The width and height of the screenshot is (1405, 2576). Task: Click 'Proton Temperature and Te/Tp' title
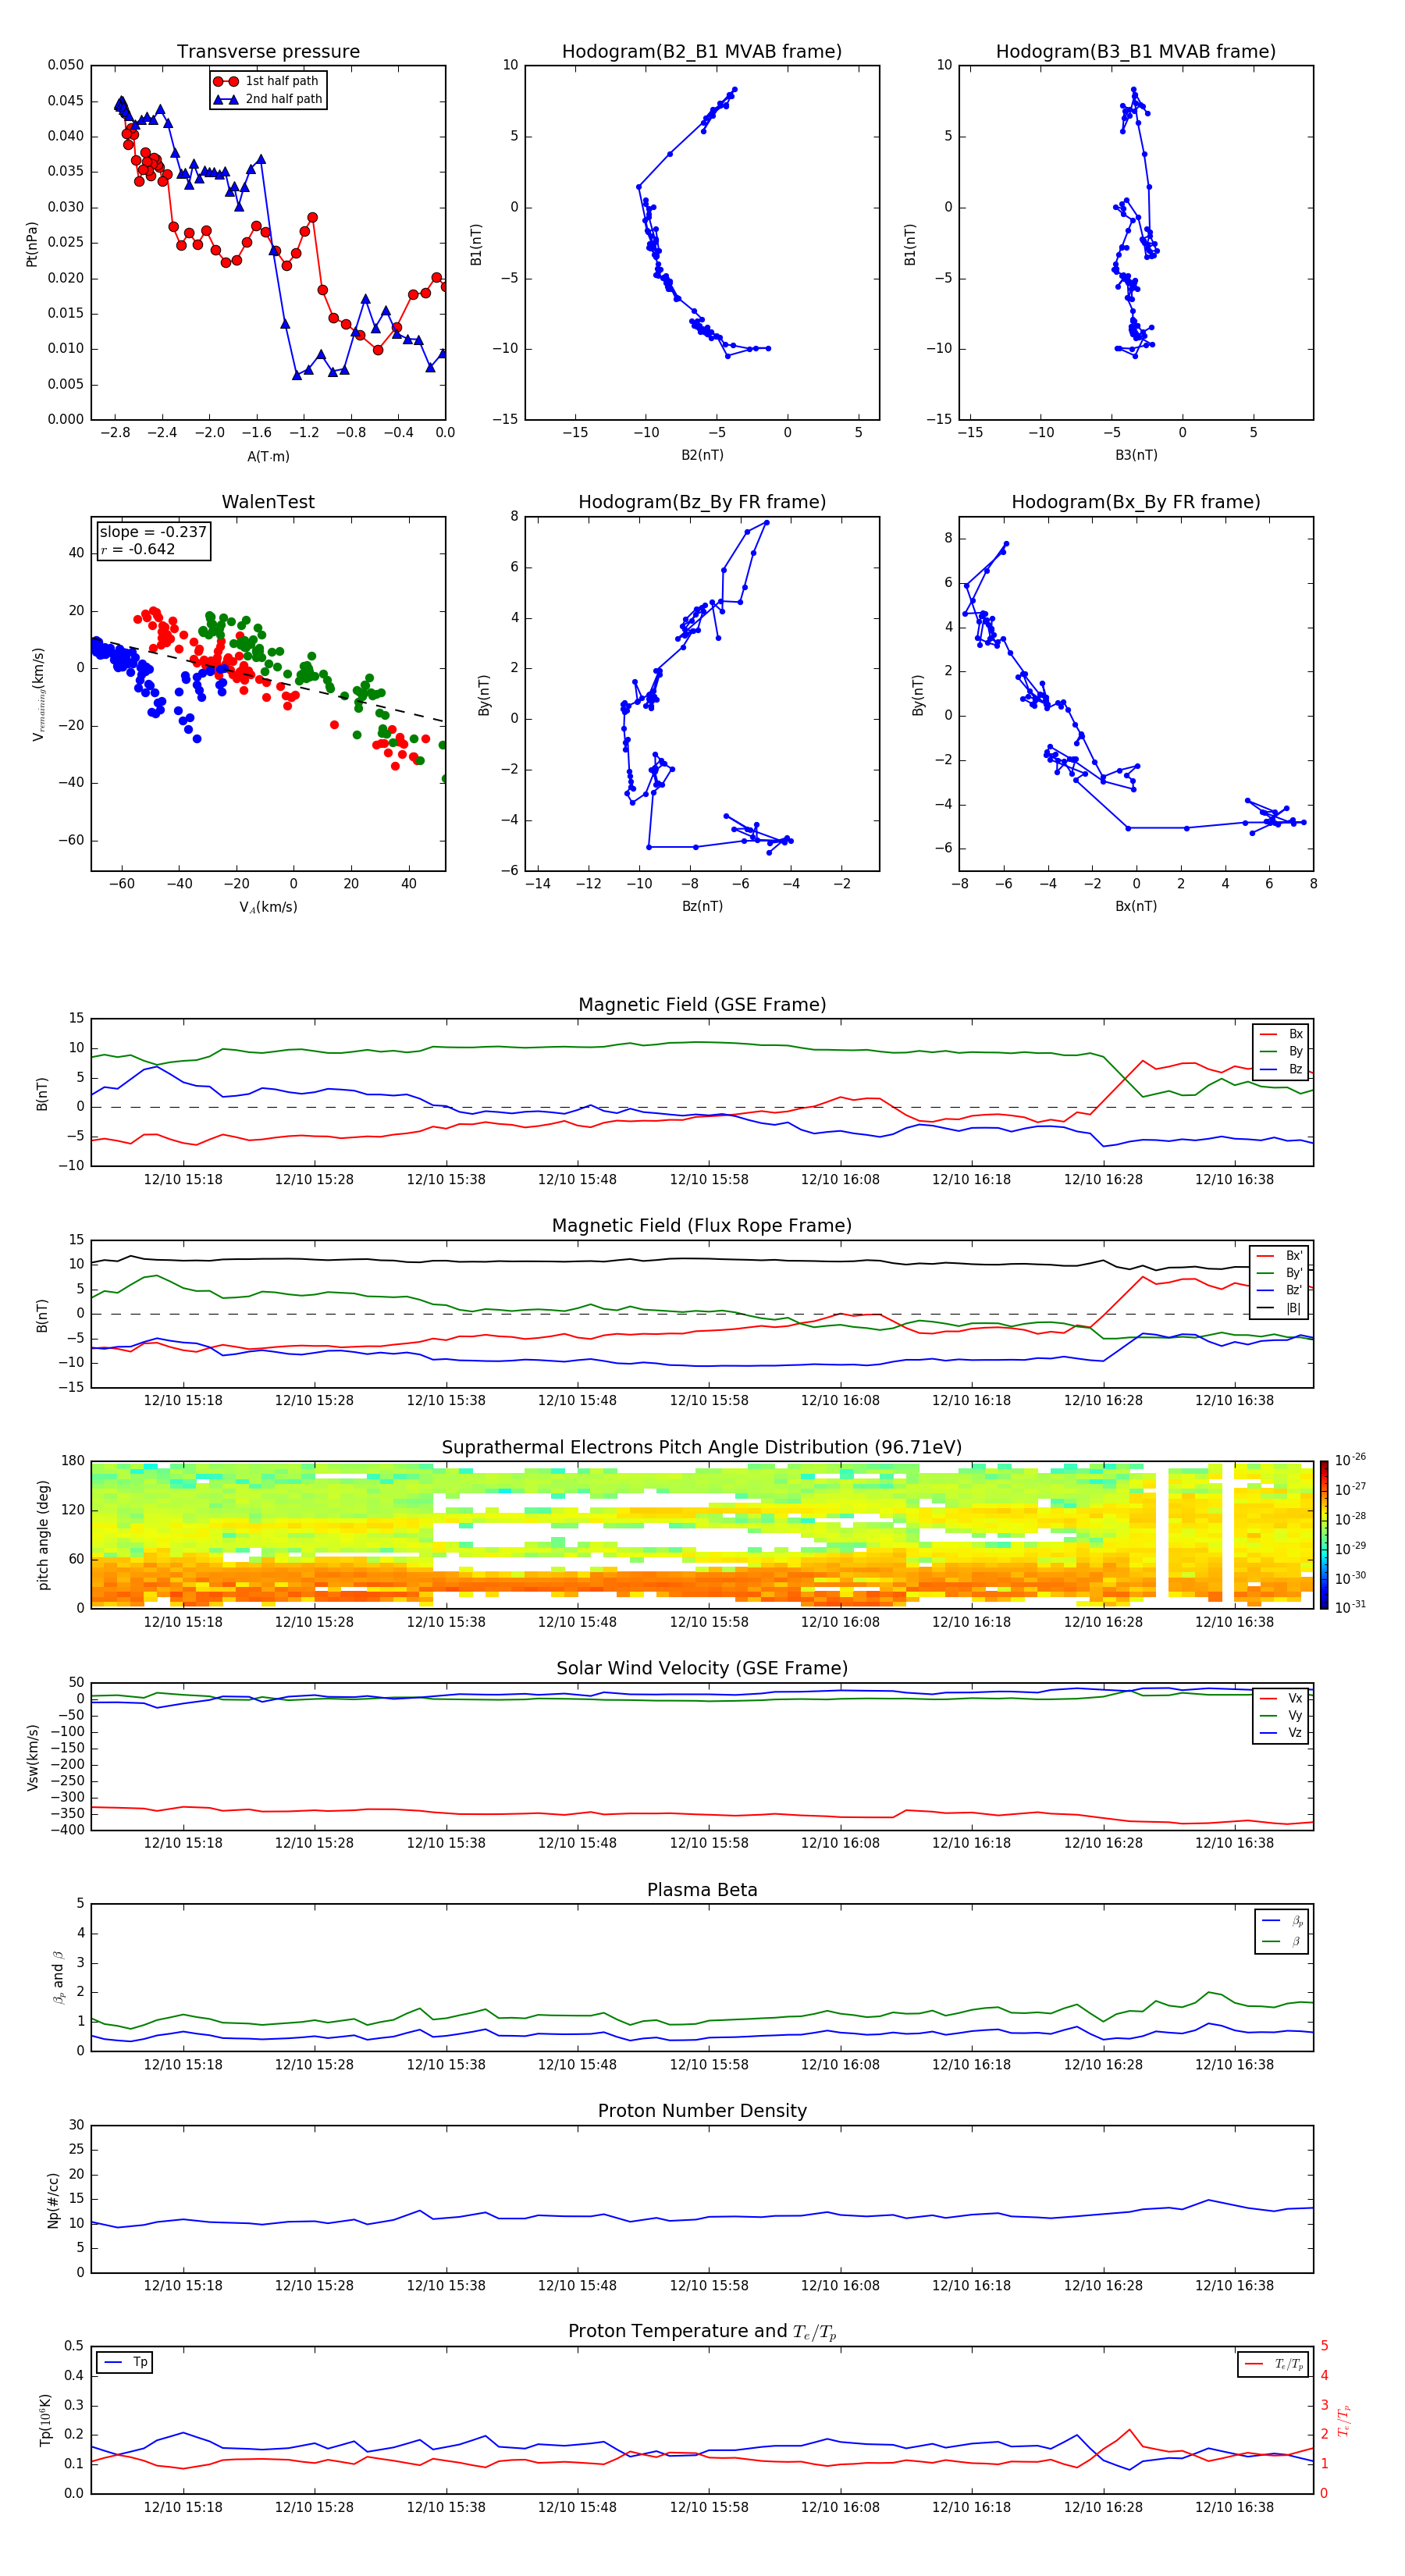pos(702,2332)
